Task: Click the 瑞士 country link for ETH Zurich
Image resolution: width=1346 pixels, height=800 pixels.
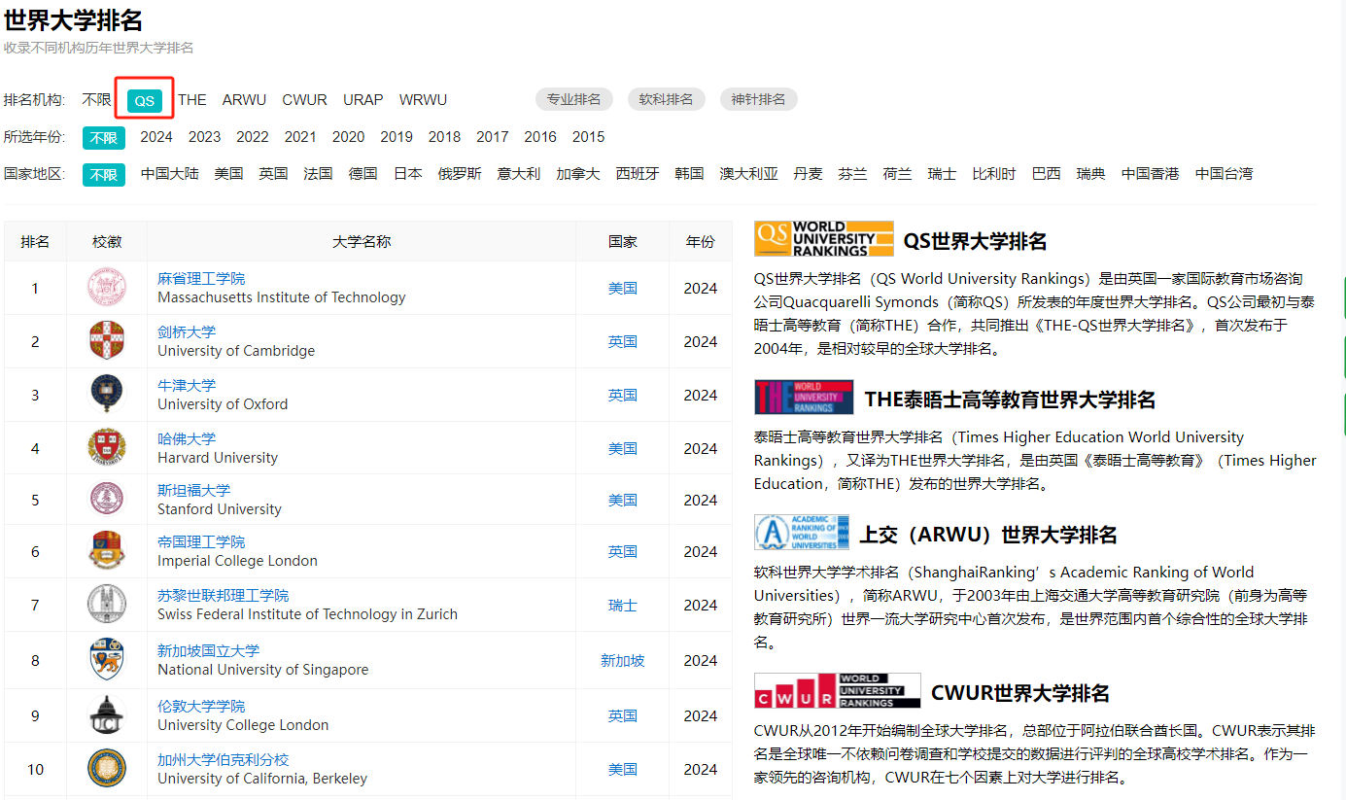Action: click(622, 605)
